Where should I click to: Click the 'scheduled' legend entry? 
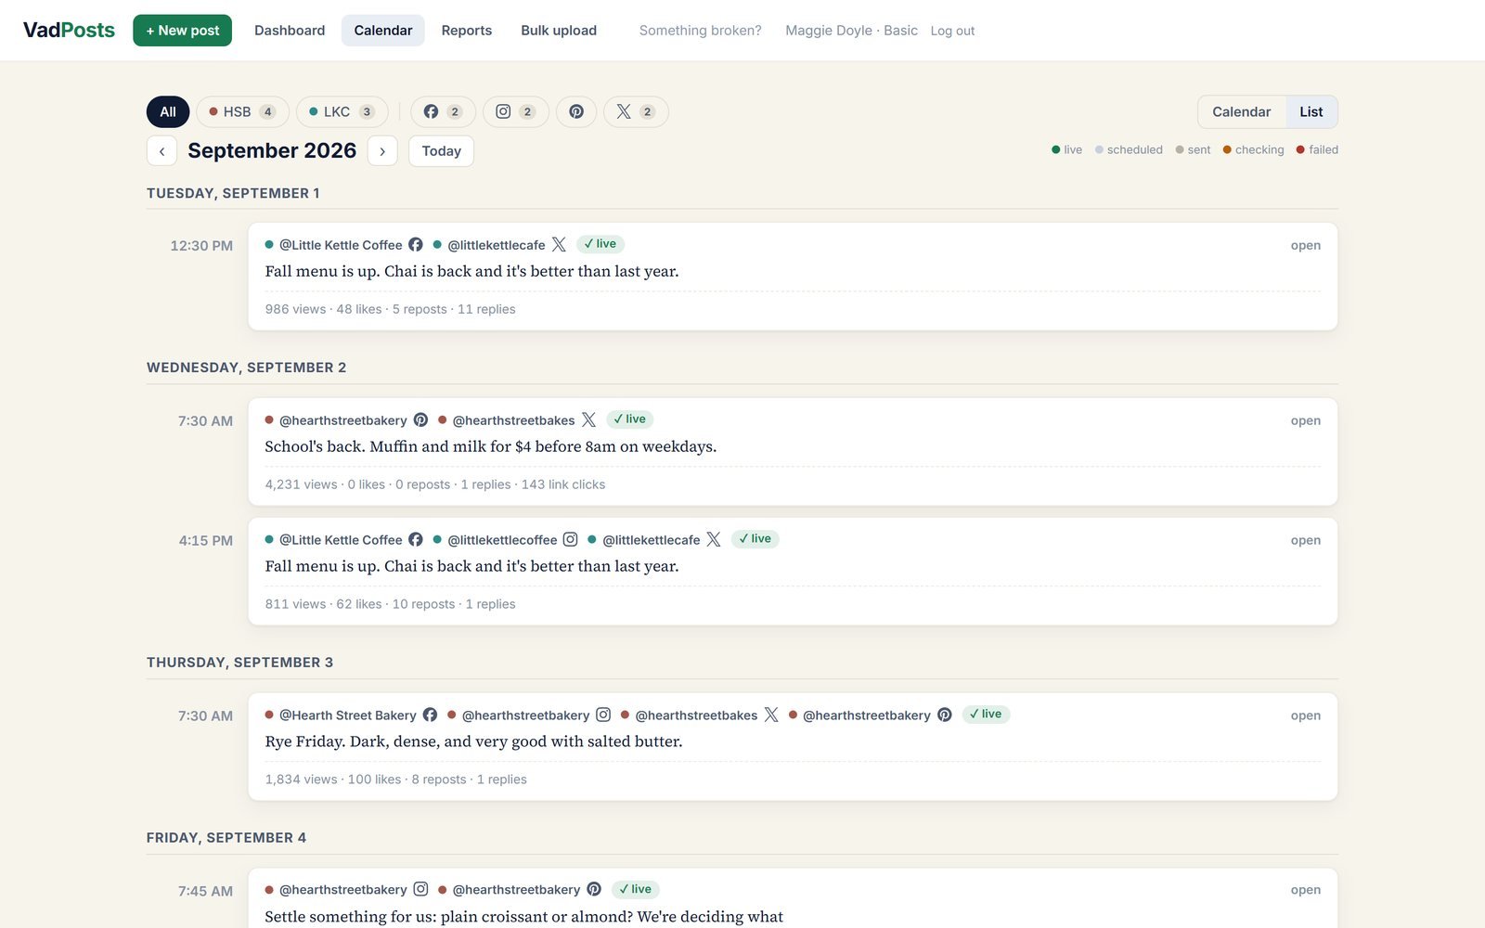pyautogui.click(x=1129, y=149)
